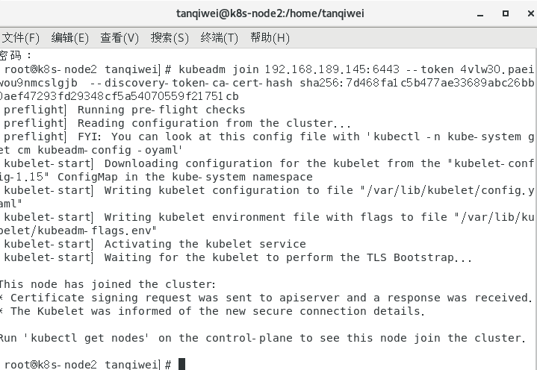
Task: Open the 查看(V) menu
Action: click(119, 37)
